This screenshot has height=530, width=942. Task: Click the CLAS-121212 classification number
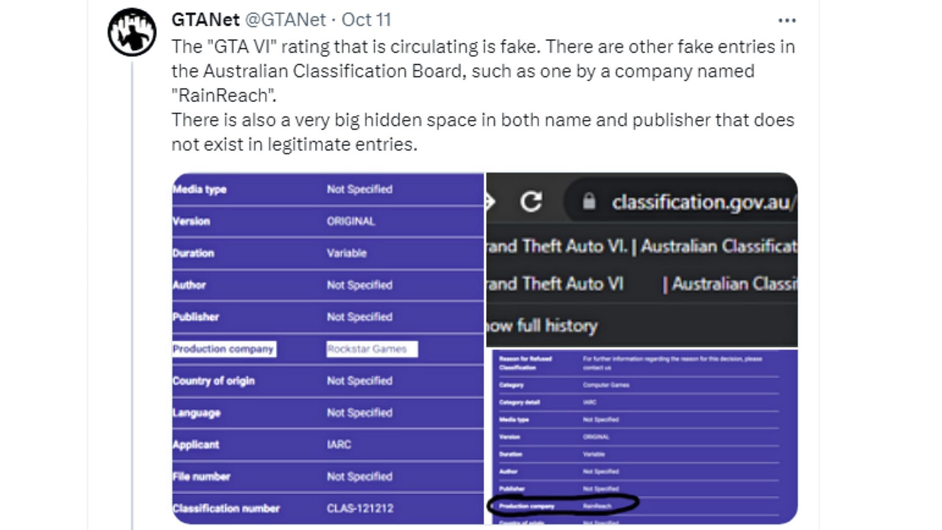360,508
